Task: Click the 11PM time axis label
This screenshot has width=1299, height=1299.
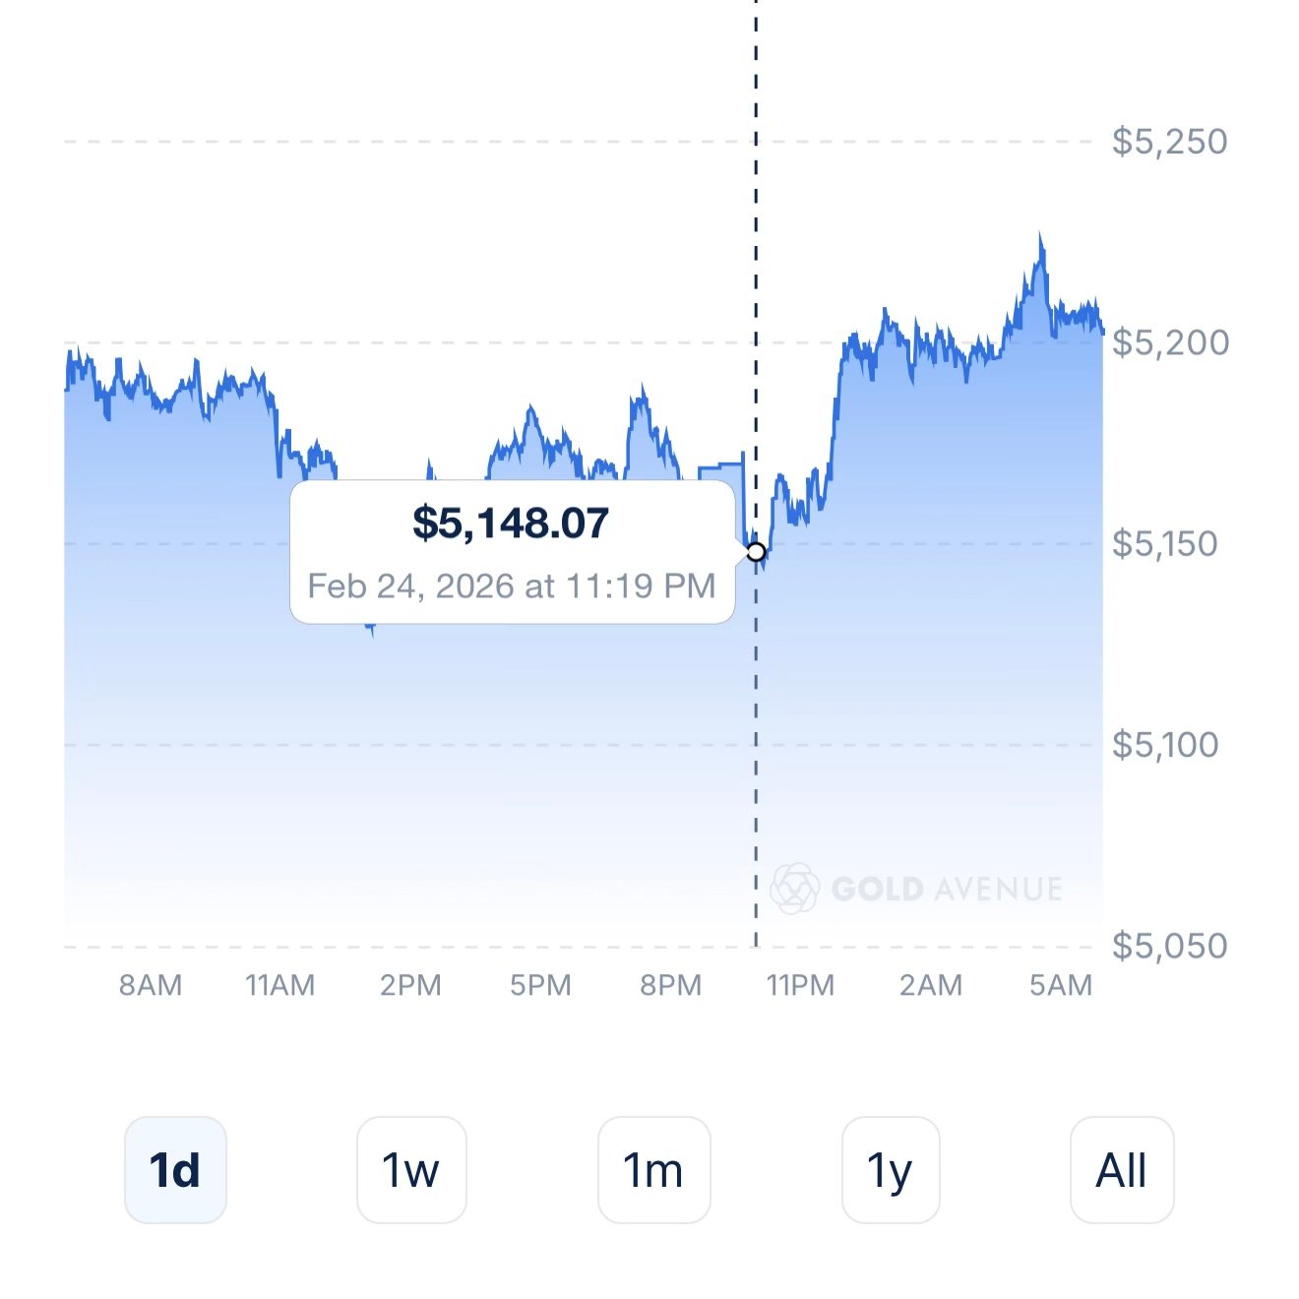Action: [800, 985]
